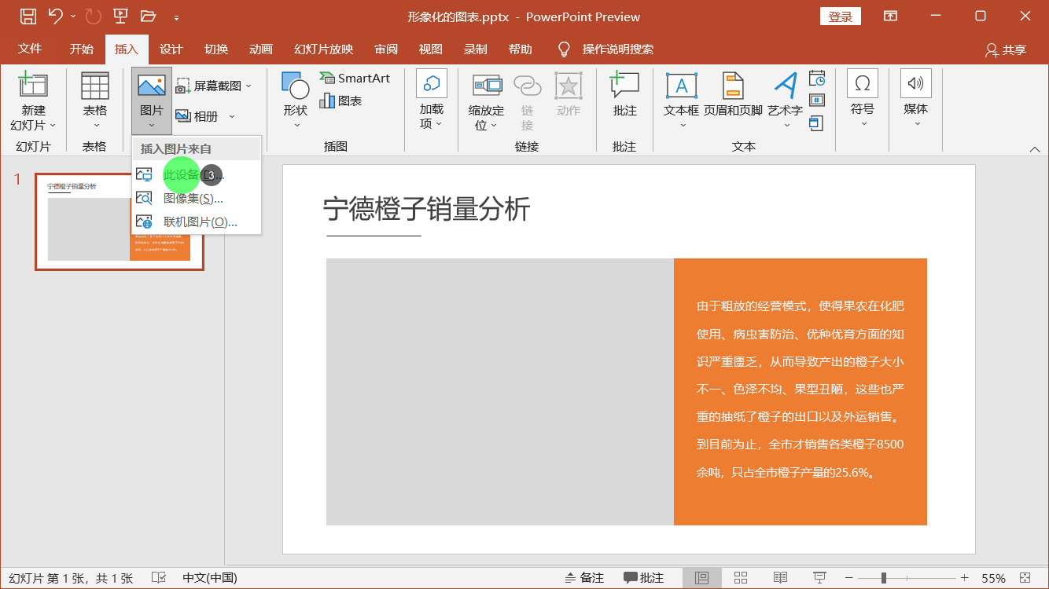Open the 录制 ribbon tab
The image size is (1049, 589).
tap(476, 49)
